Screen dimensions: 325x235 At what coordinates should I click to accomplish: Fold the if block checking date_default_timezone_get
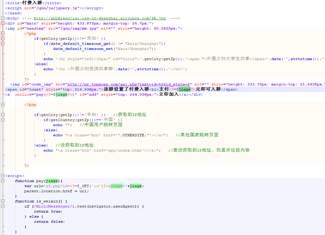[x=3, y=44]
